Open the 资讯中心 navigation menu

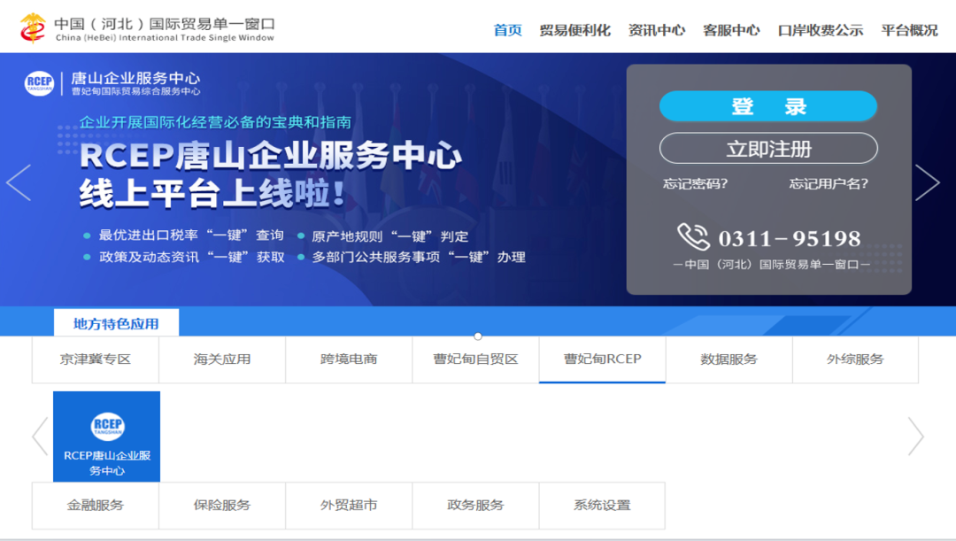point(657,30)
